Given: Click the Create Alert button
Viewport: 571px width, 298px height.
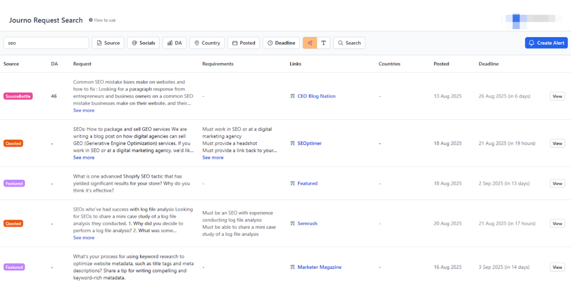Looking at the screenshot, I should [x=546, y=43].
